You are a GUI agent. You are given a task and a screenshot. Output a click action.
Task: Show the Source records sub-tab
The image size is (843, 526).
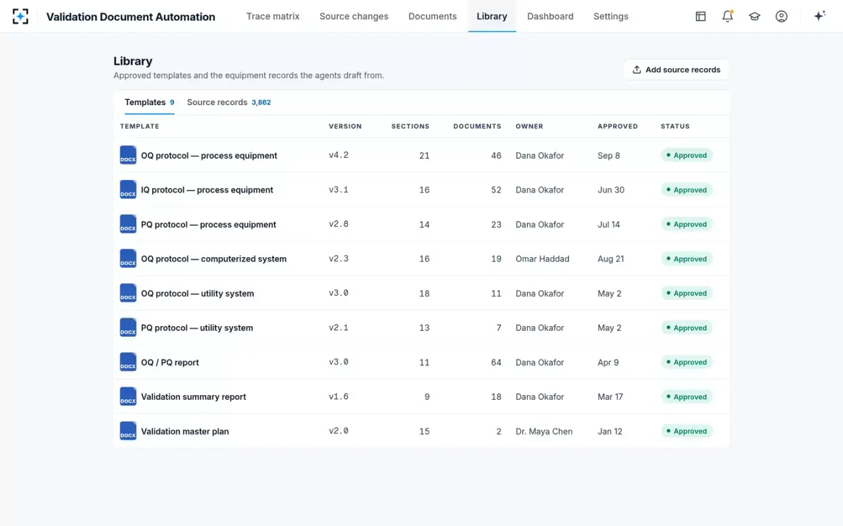[x=229, y=102]
